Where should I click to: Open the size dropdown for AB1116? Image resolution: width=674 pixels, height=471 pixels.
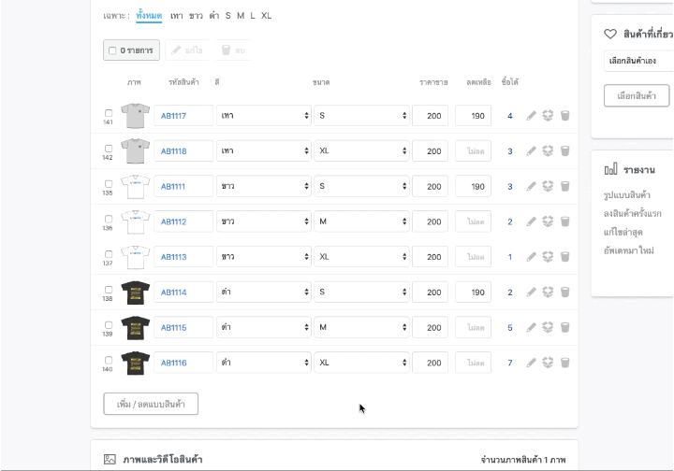click(x=362, y=363)
